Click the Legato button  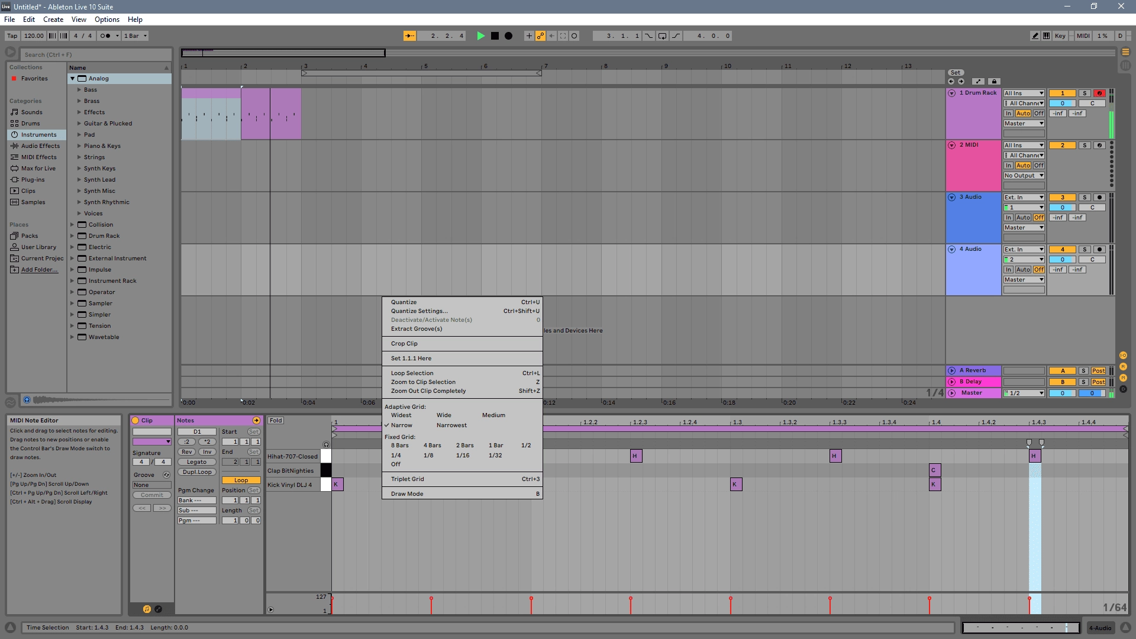[x=197, y=462]
